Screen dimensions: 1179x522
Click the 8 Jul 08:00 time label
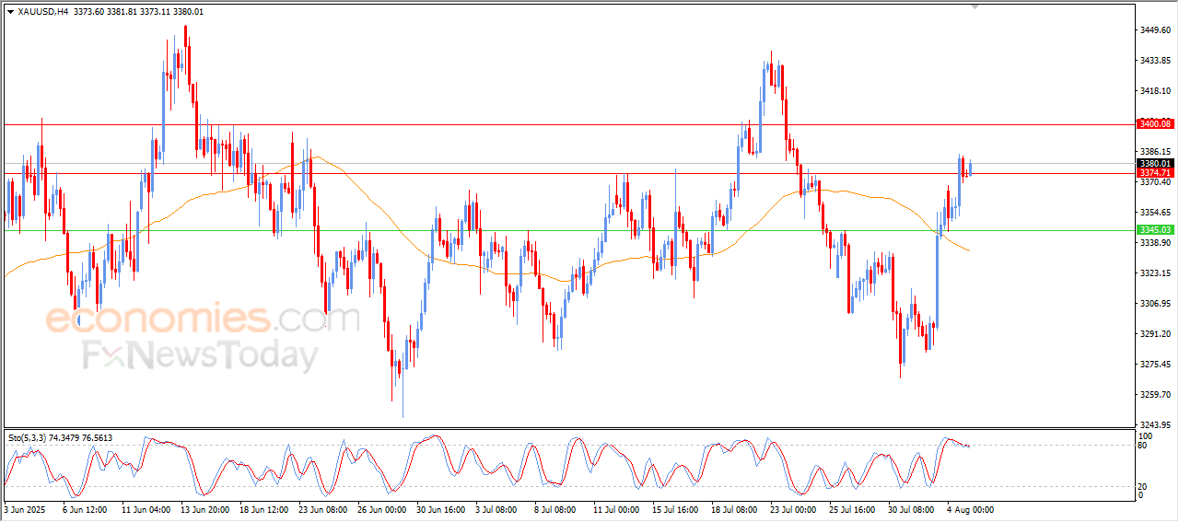point(556,508)
